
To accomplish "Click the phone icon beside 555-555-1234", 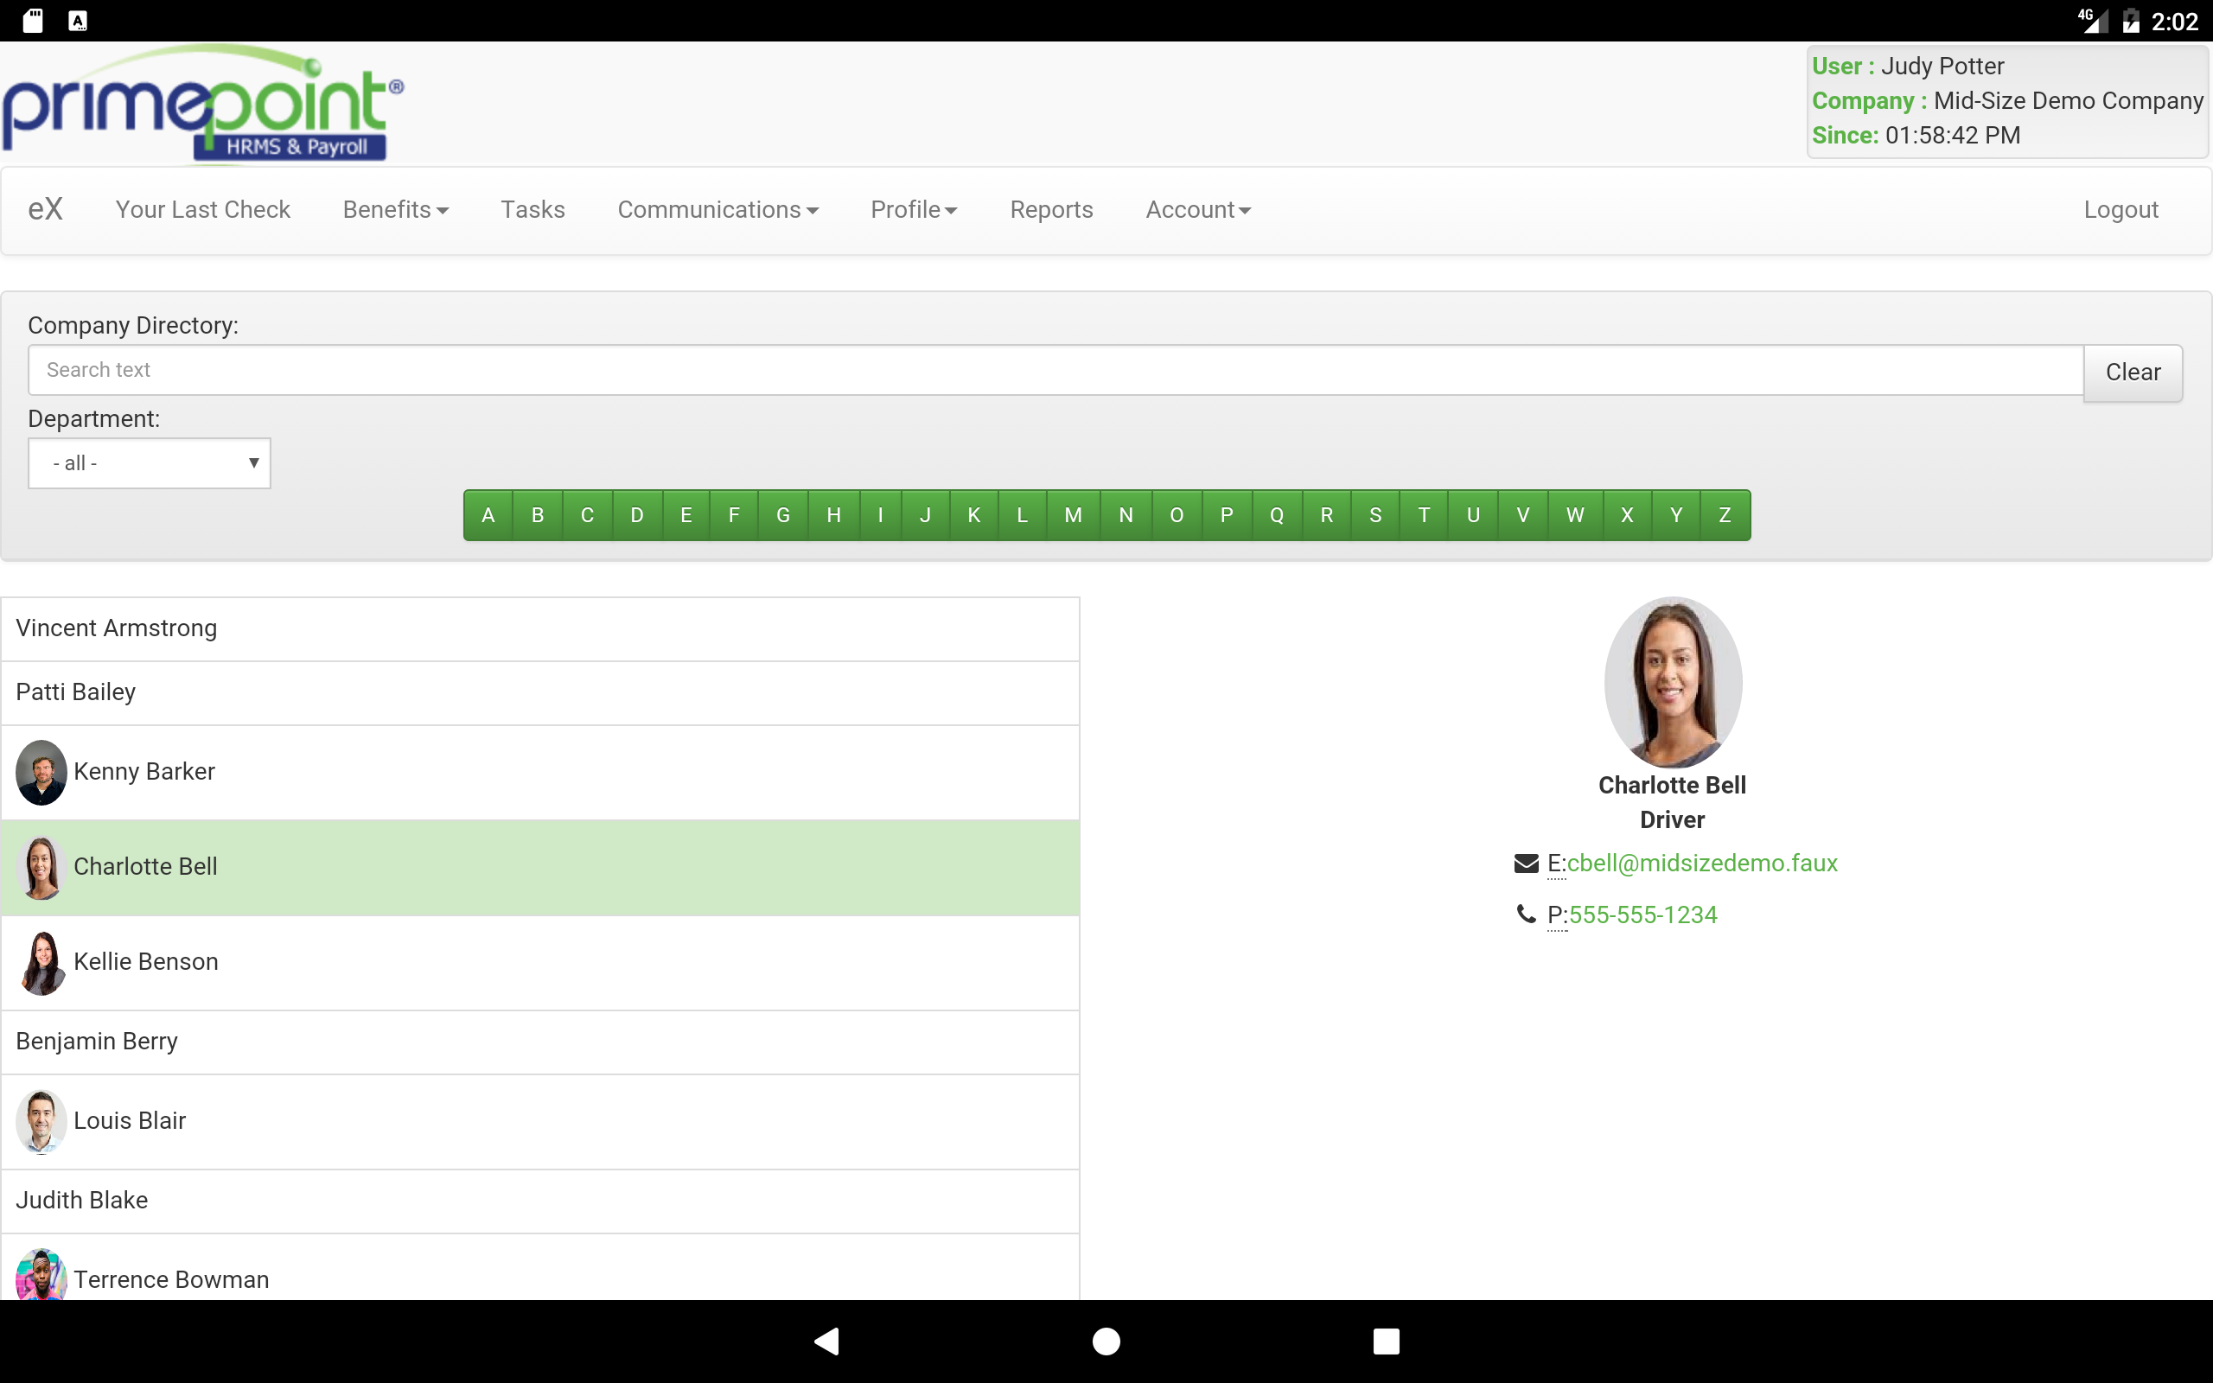I will [1527, 914].
